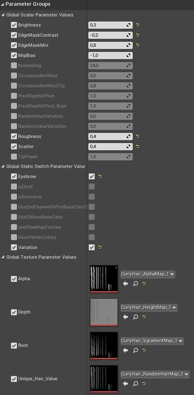194x395 pixels.
Task: Enable the isDyed switch override
Action: [x=14, y=187]
